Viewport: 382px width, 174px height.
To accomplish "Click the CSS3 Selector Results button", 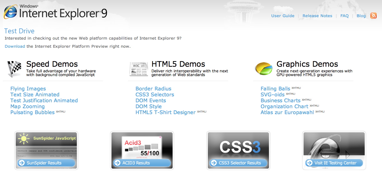I will coord(238,163).
